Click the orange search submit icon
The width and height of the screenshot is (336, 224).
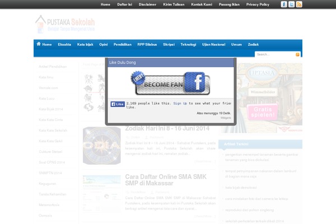297,54
